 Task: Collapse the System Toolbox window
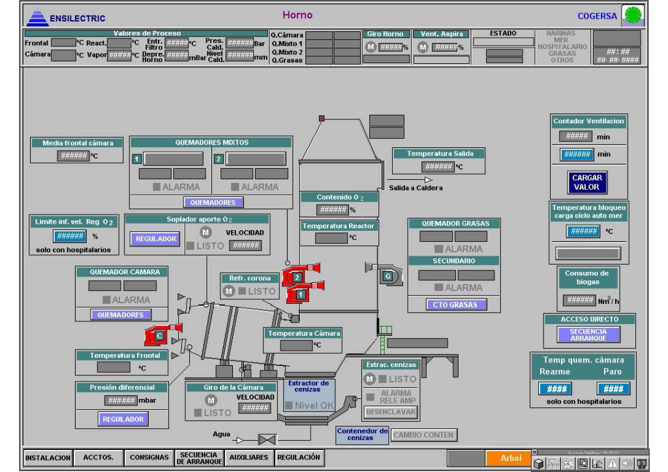[x=534, y=451]
